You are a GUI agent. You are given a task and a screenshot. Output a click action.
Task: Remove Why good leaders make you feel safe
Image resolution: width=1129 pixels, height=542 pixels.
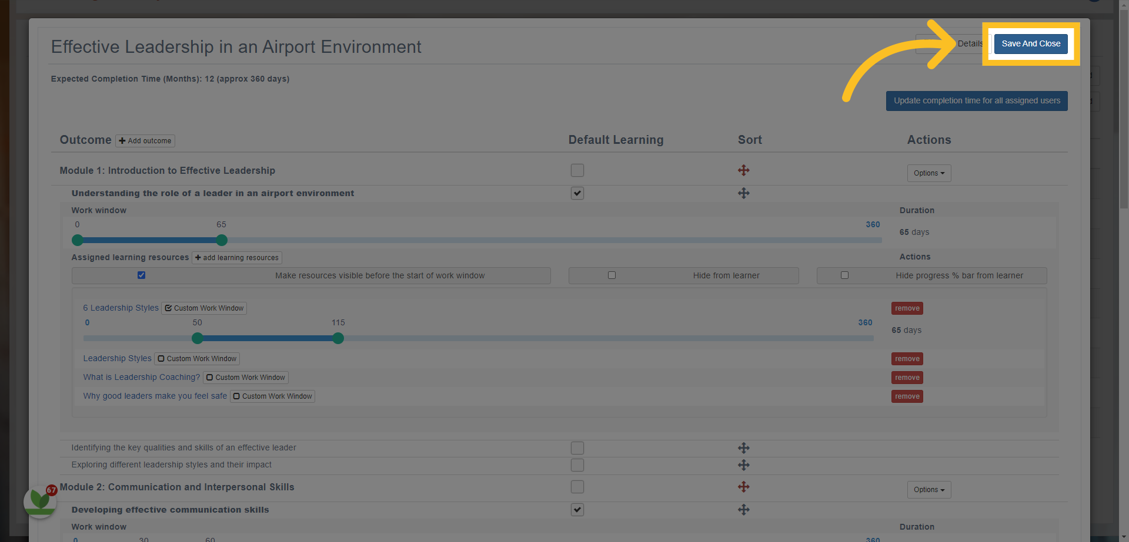pyautogui.click(x=907, y=396)
